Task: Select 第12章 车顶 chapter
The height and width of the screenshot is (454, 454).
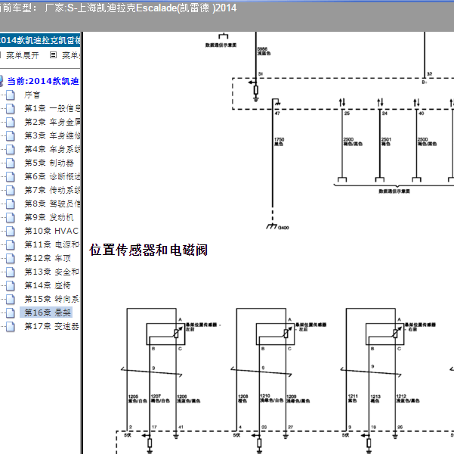Action: coord(48,259)
